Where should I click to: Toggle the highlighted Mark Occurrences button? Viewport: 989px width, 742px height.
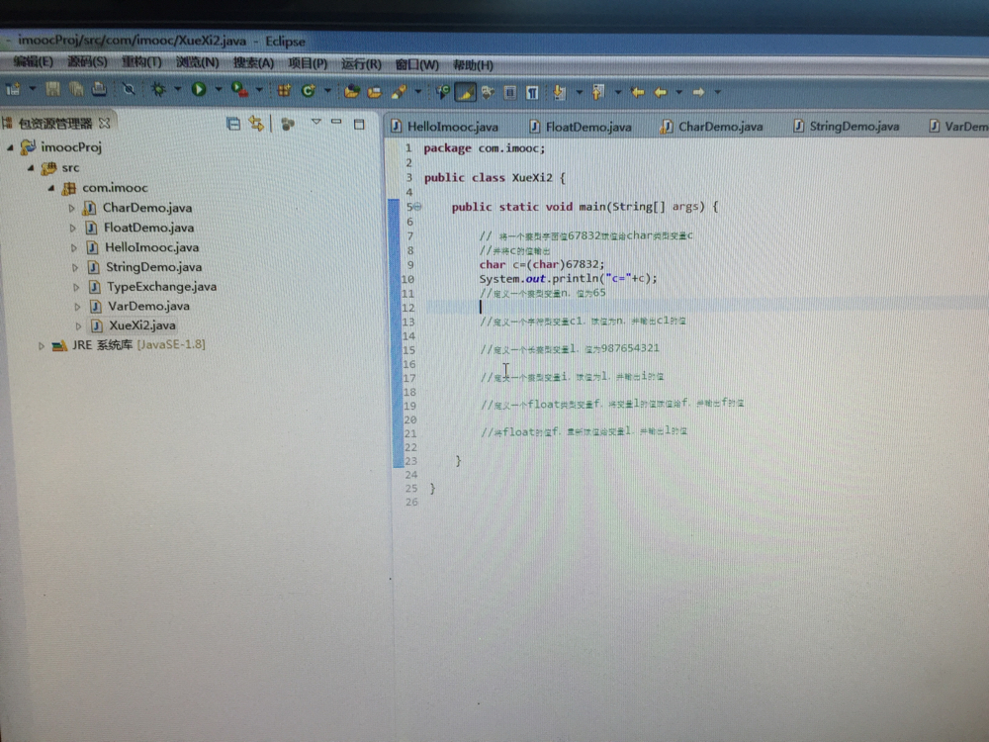pyautogui.click(x=464, y=92)
